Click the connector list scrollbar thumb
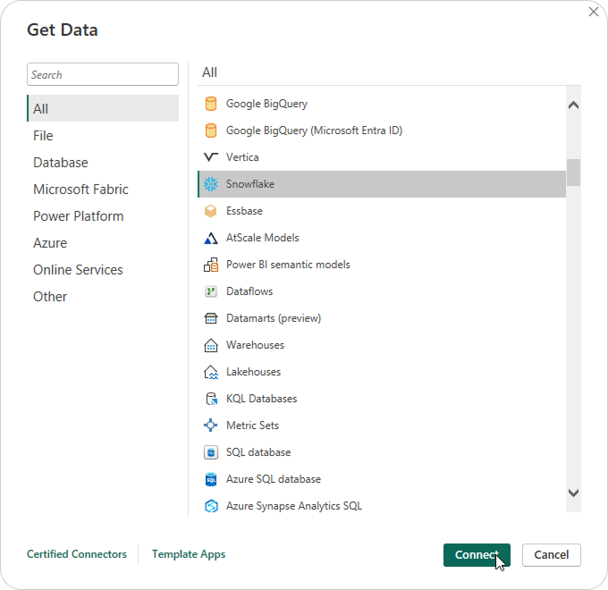This screenshot has width=608, height=590. (x=573, y=172)
